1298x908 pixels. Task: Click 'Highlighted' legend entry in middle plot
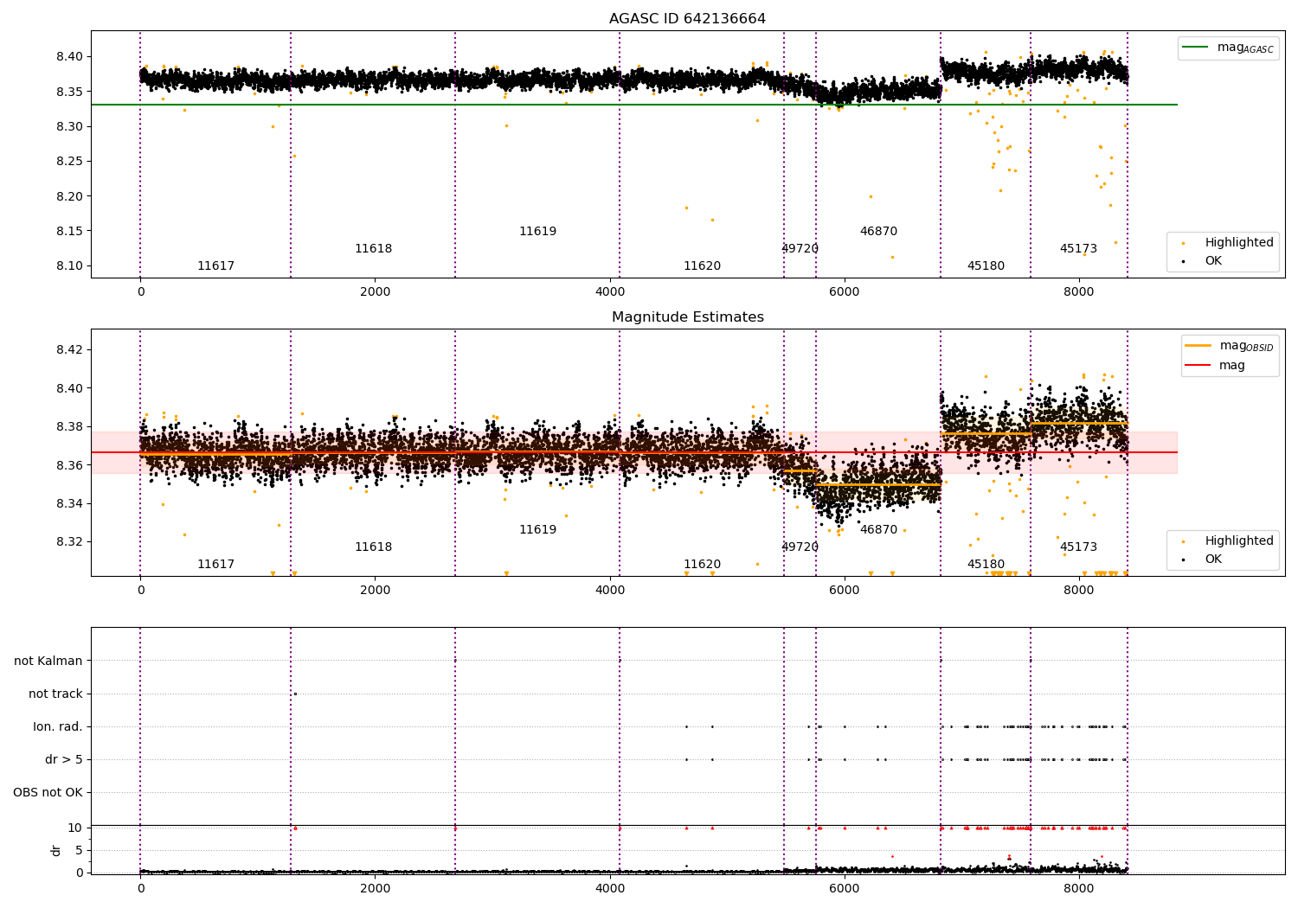click(x=1239, y=541)
